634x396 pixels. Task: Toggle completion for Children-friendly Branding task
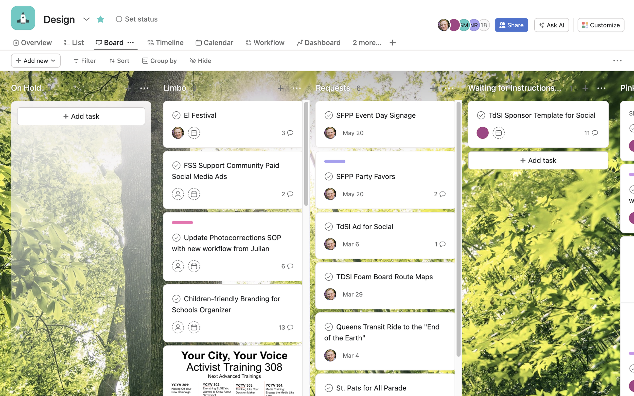coord(176,299)
